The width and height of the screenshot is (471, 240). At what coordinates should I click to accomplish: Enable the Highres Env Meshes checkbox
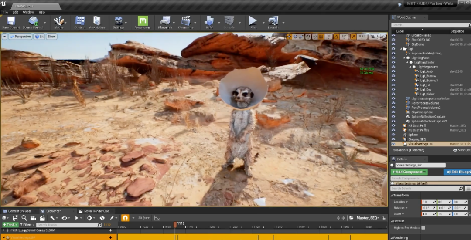click(x=423, y=227)
